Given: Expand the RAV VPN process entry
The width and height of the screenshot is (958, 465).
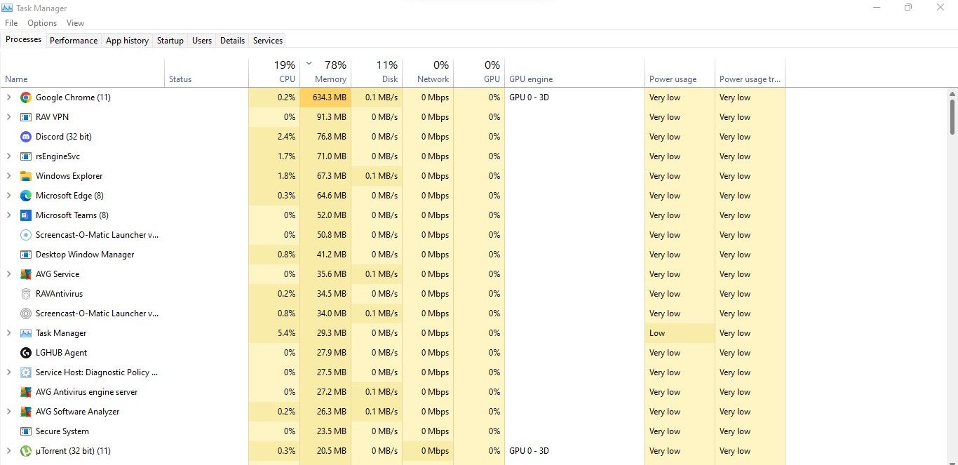Looking at the screenshot, I should [8, 117].
